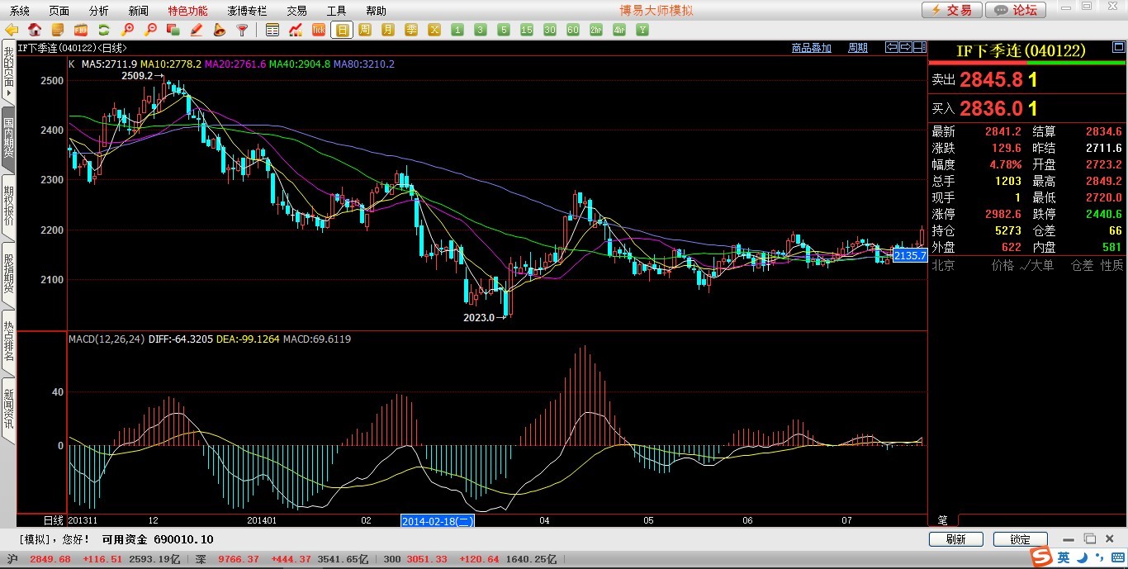Open the funnel filter tool
This screenshot has height=569, width=1128.
click(242, 30)
